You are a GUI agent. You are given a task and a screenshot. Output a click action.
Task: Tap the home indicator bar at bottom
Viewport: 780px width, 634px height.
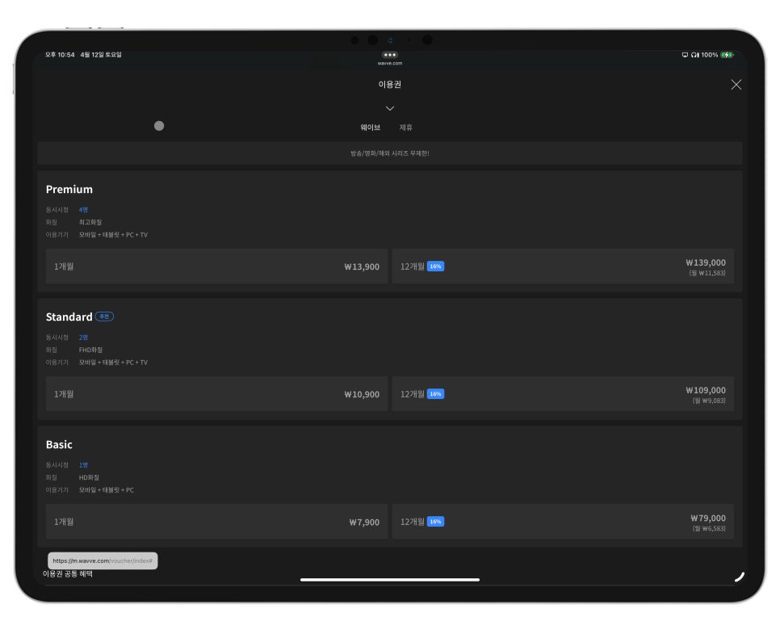point(389,580)
